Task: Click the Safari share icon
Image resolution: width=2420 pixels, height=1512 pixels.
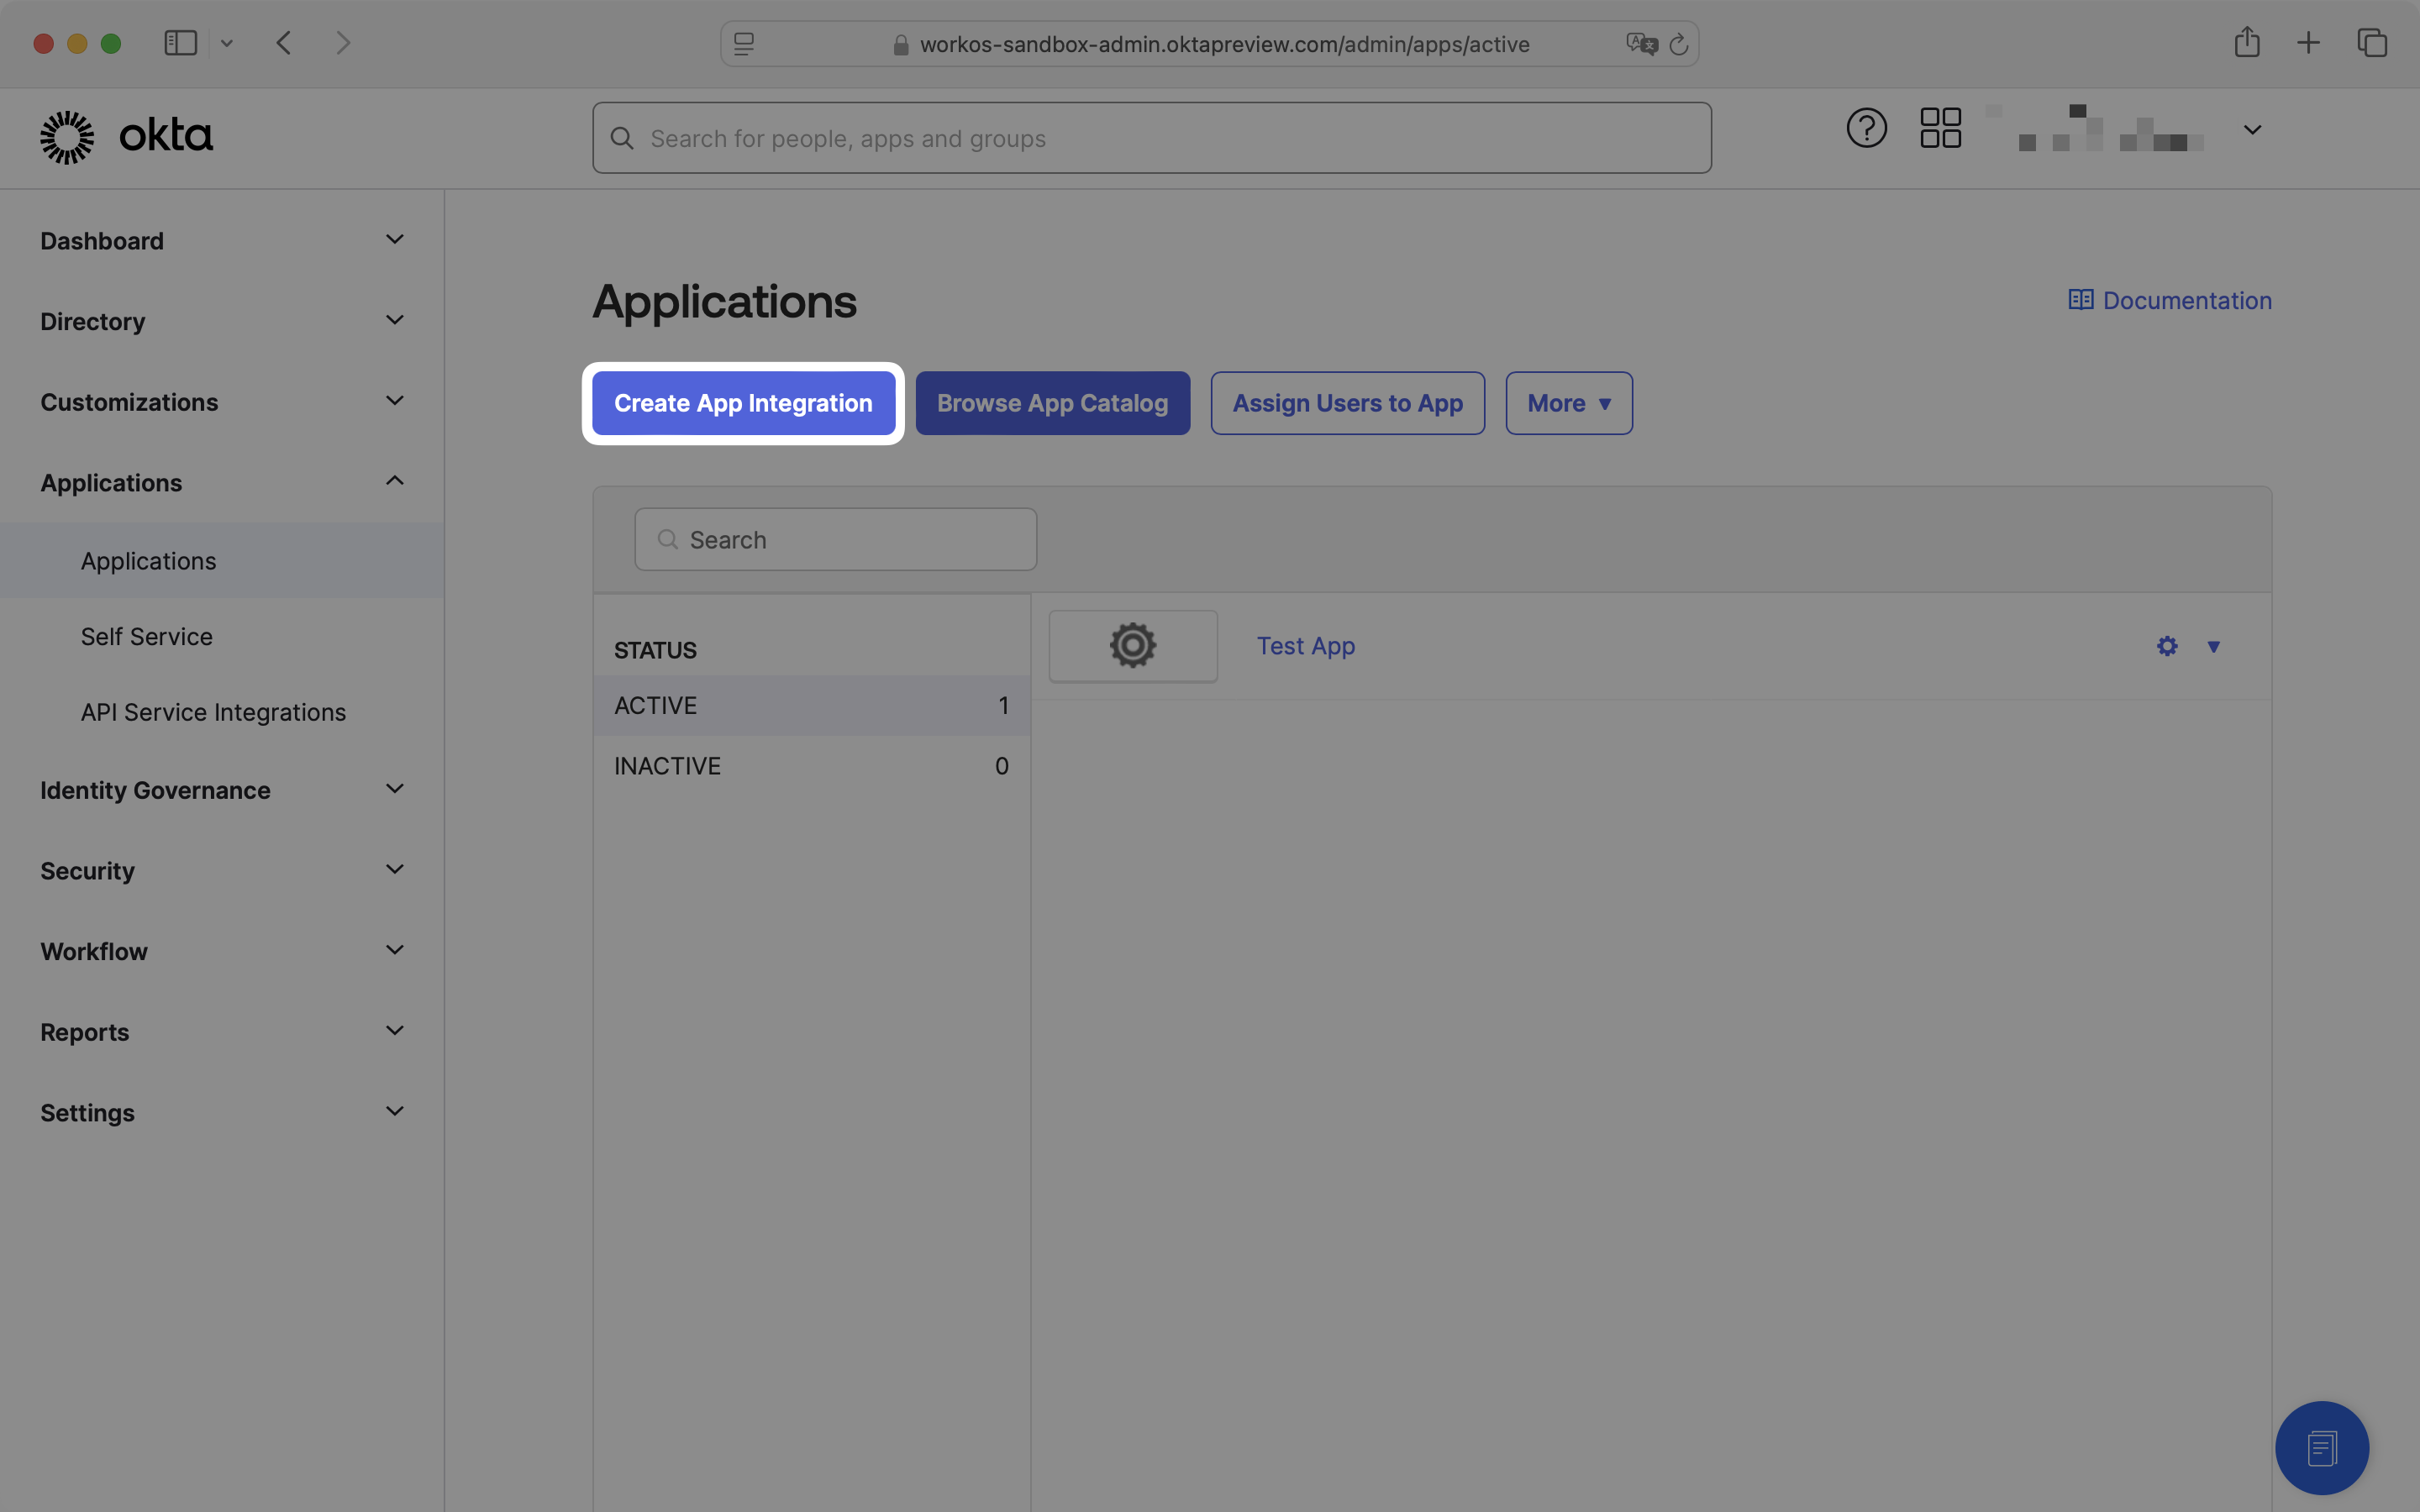Action: point(2246,42)
